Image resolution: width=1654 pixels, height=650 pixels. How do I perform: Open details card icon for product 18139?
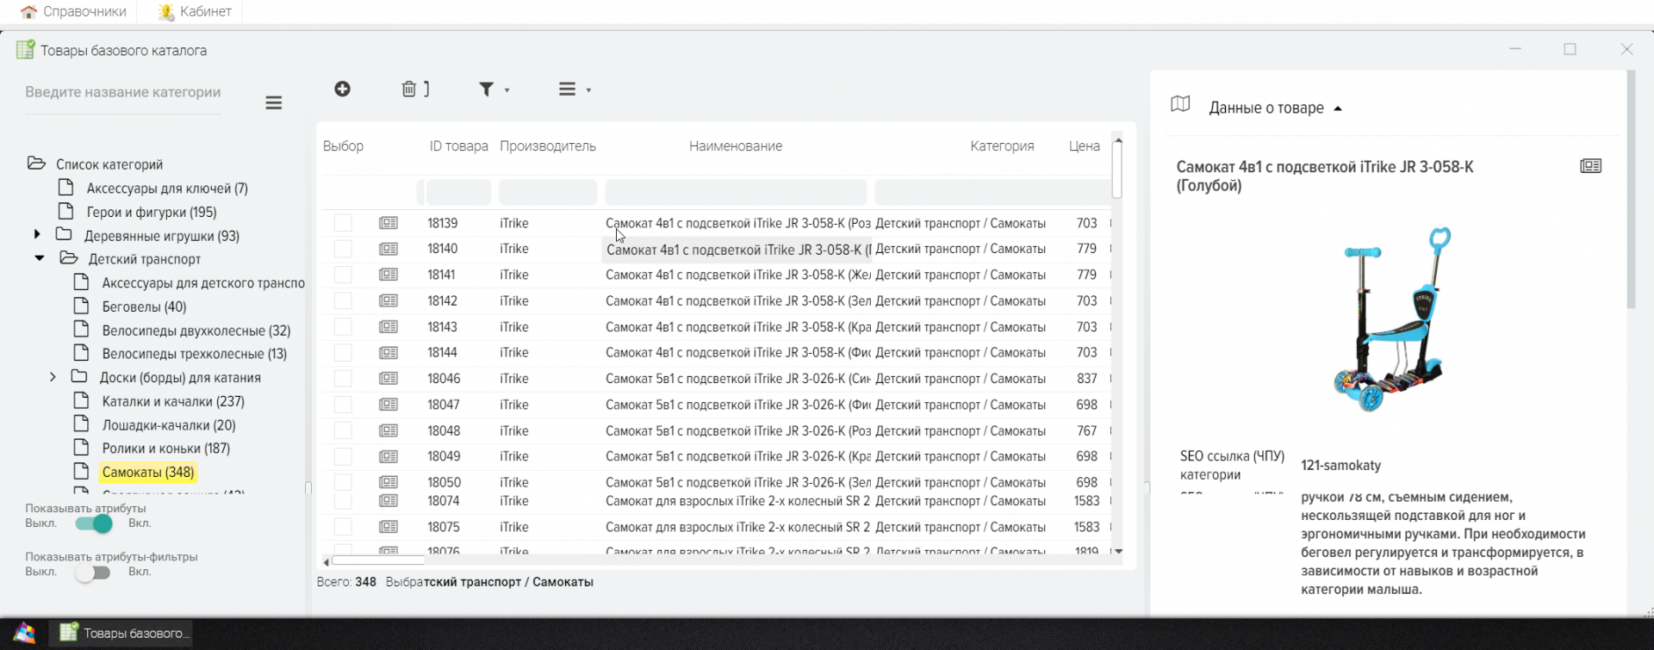pos(389,223)
